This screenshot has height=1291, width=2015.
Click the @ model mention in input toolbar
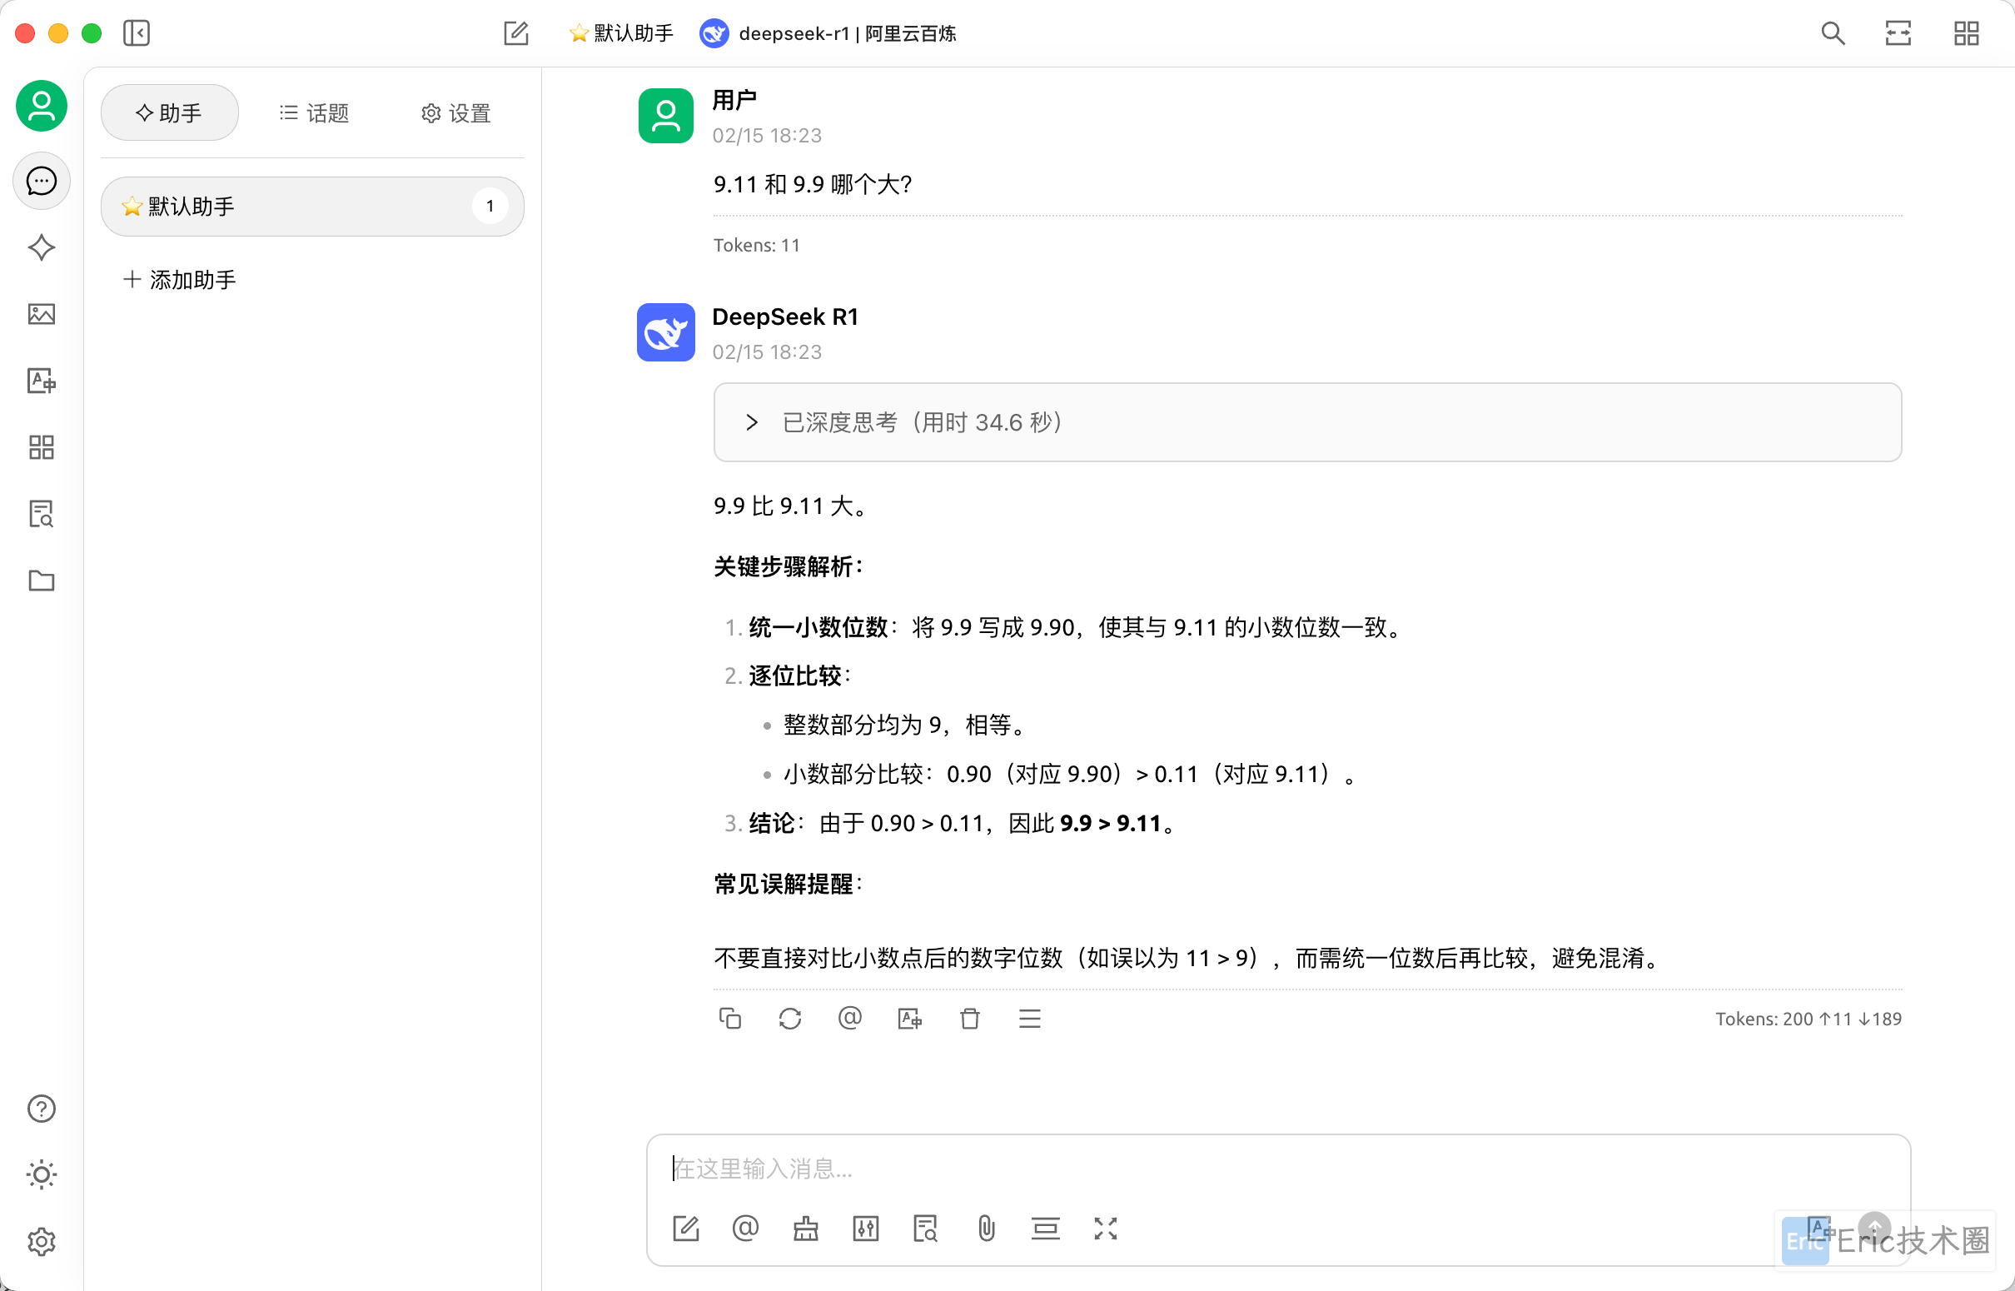(746, 1229)
